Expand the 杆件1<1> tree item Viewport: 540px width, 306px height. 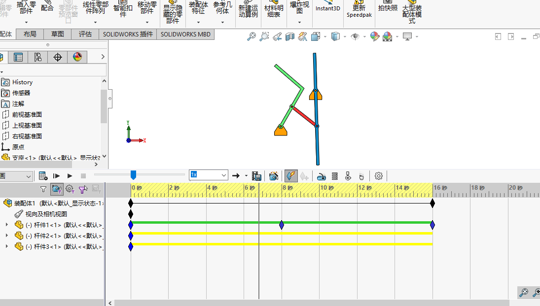(6, 225)
